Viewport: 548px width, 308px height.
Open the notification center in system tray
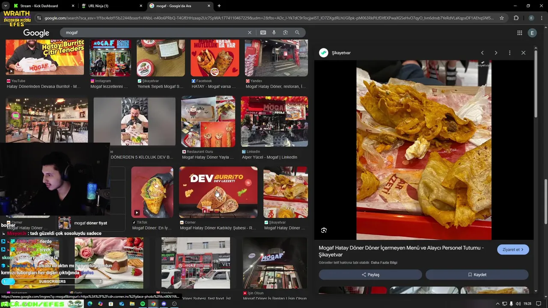(539, 304)
